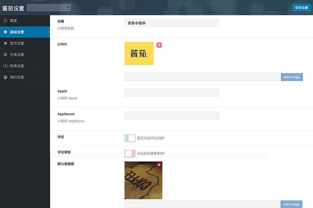This screenshot has height=208, width=313.
Task: Remove the LOGO image with red X
Action: click(x=159, y=45)
